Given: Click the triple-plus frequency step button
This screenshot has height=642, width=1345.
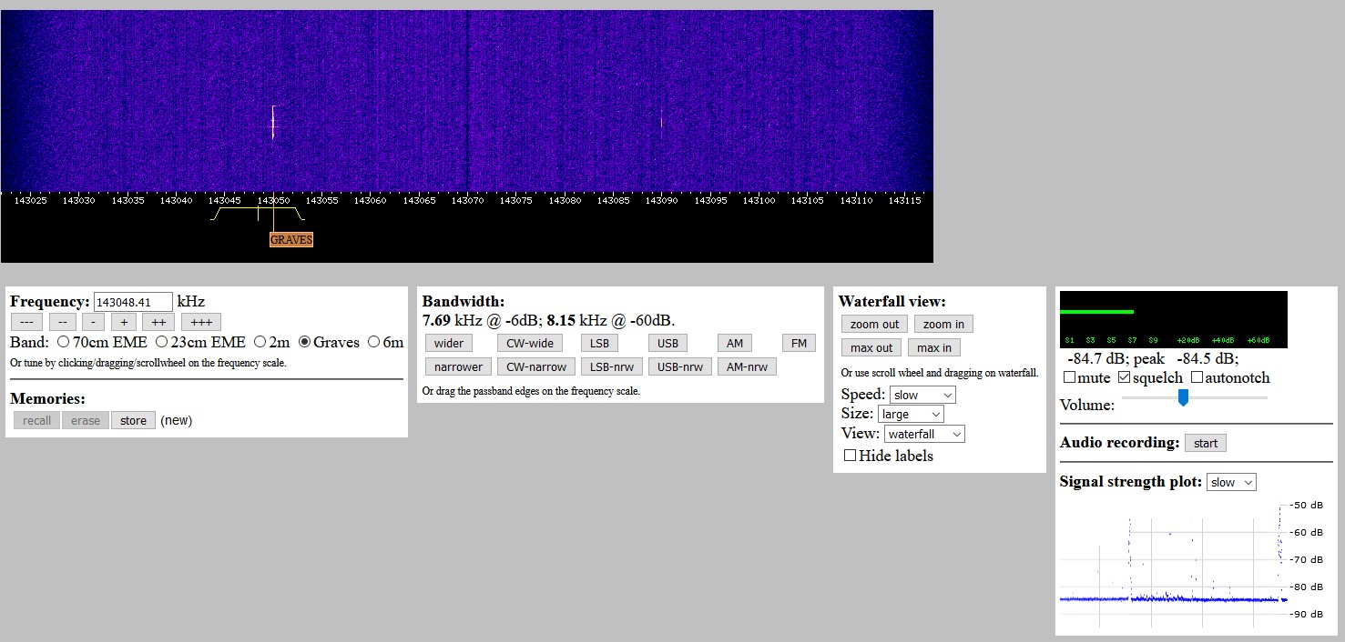Looking at the screenshot, I should pos(201,322).
